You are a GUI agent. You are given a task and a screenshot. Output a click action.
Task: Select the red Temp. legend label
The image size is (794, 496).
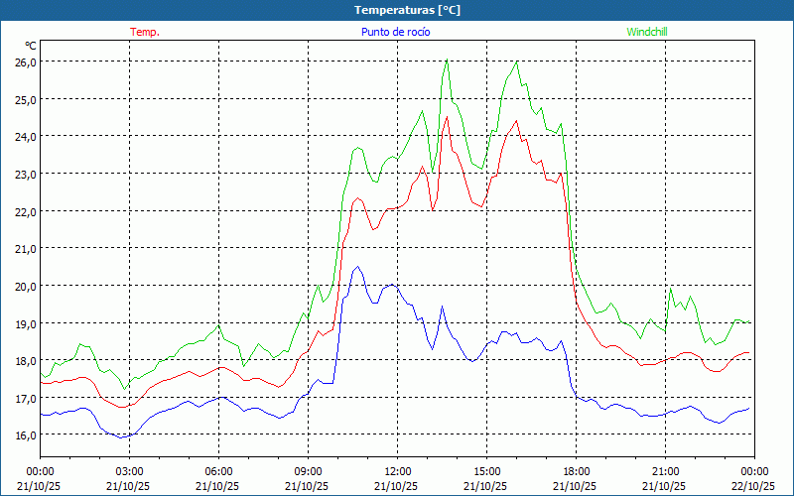click(144, 32)
